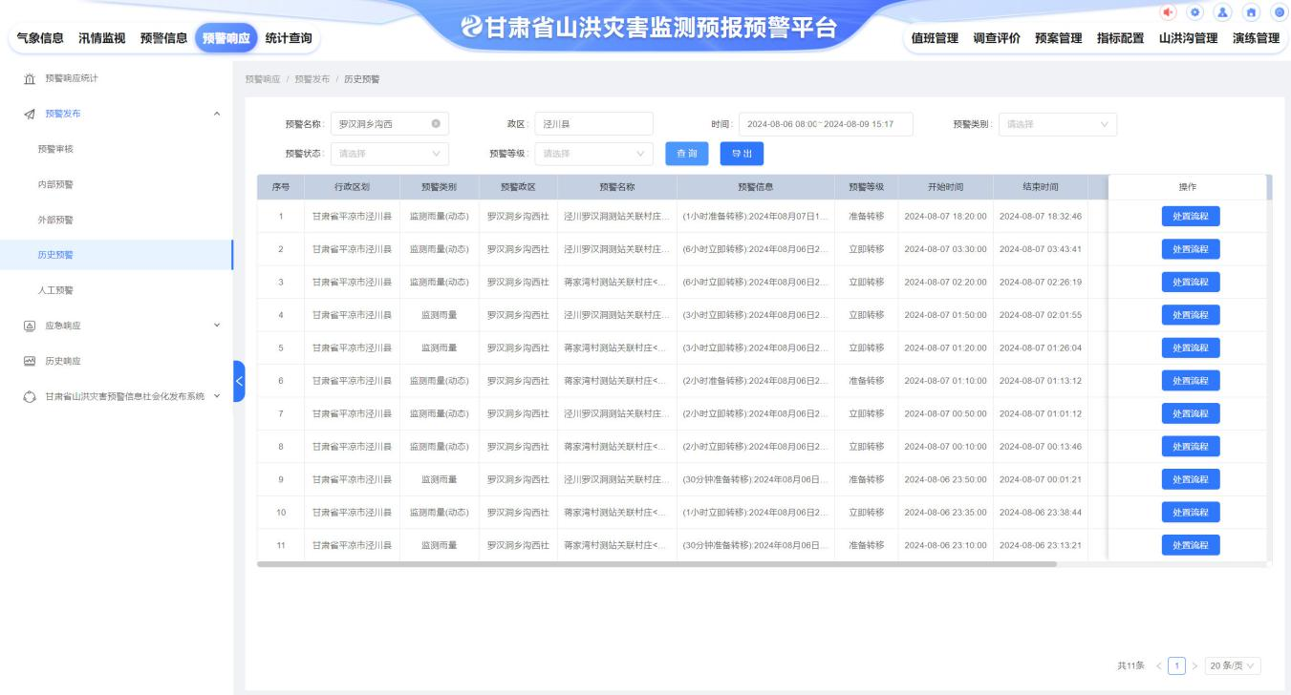Viewport: 1291px width, 695px height.
Task: Select 历史预警 in the sidebar
Action: pos(116,255)
